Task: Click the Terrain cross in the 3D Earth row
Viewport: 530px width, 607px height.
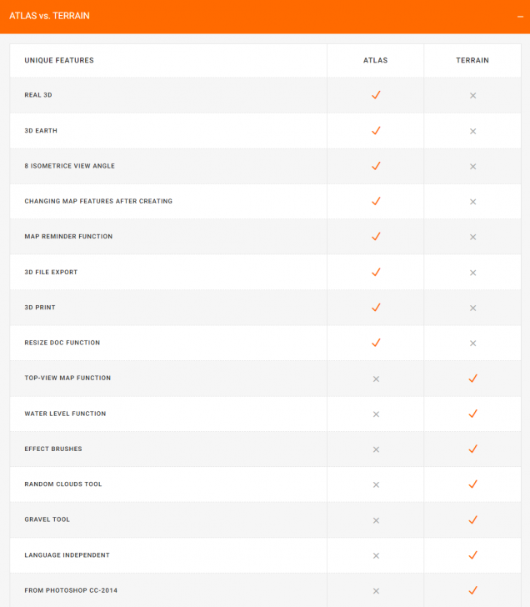Action: pyautogui.click(x=472, y=131)
